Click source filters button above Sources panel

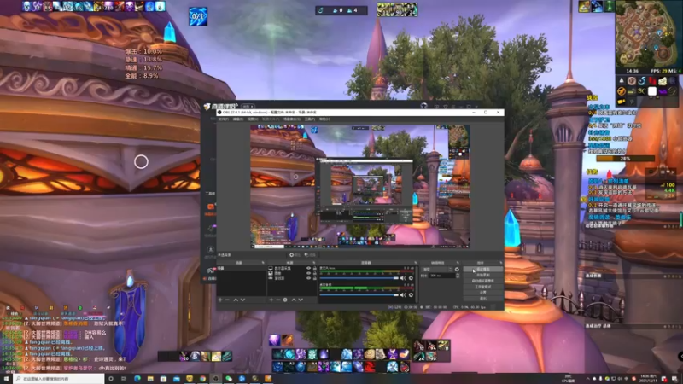pos(310,255)
